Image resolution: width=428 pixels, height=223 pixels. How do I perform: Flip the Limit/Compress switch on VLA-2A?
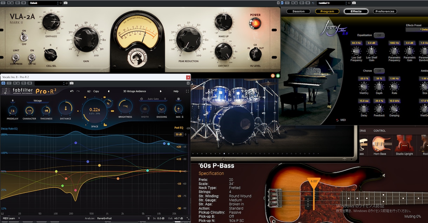tap(16, 57)
